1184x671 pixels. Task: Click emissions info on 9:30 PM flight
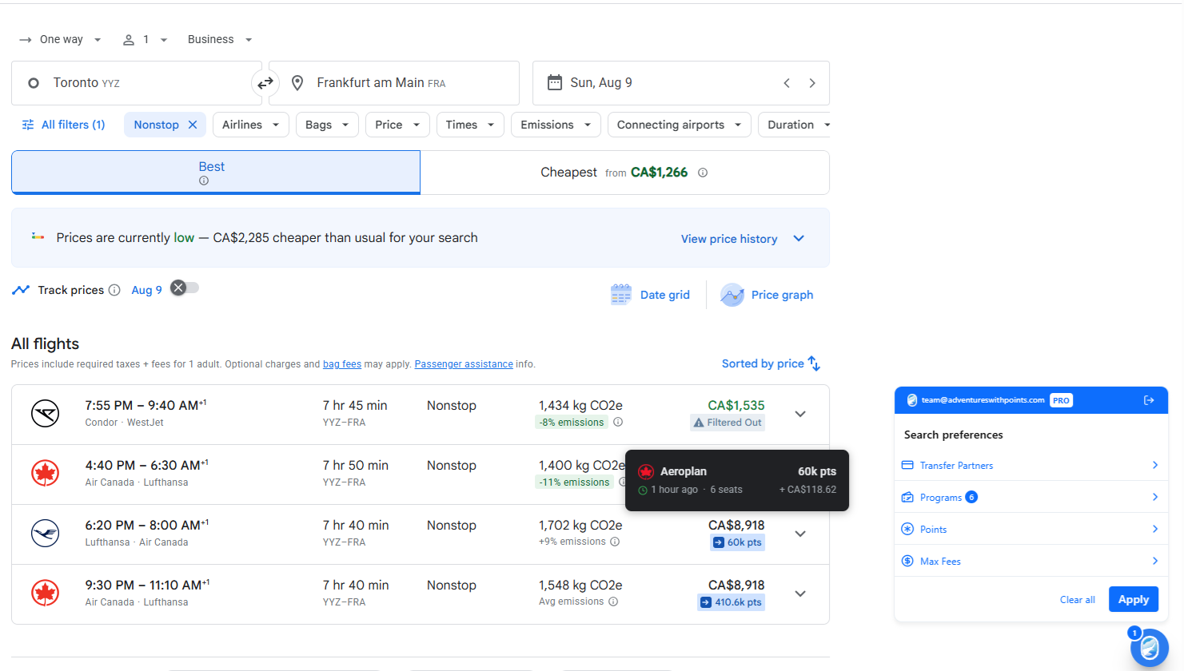point(613,602)
